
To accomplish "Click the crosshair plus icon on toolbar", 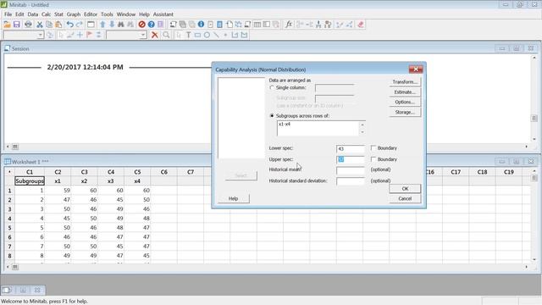I will click(x=80, y=35).
